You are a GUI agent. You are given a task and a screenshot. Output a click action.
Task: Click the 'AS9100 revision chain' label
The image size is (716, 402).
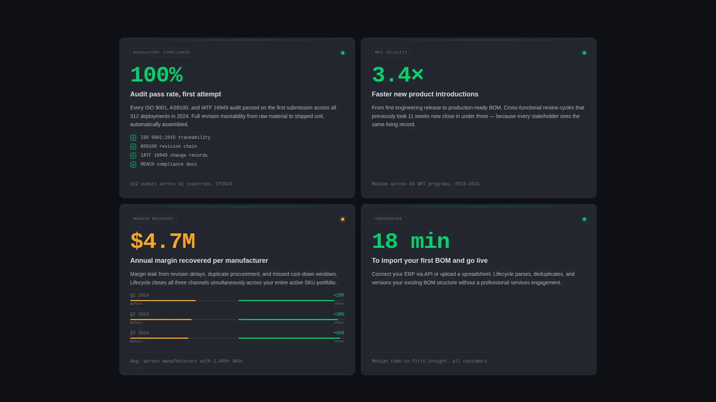pos(169,147)
